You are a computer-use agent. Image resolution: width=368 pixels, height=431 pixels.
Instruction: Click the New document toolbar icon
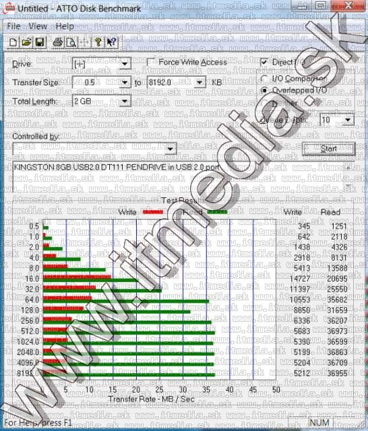click(x=13, y=42)
